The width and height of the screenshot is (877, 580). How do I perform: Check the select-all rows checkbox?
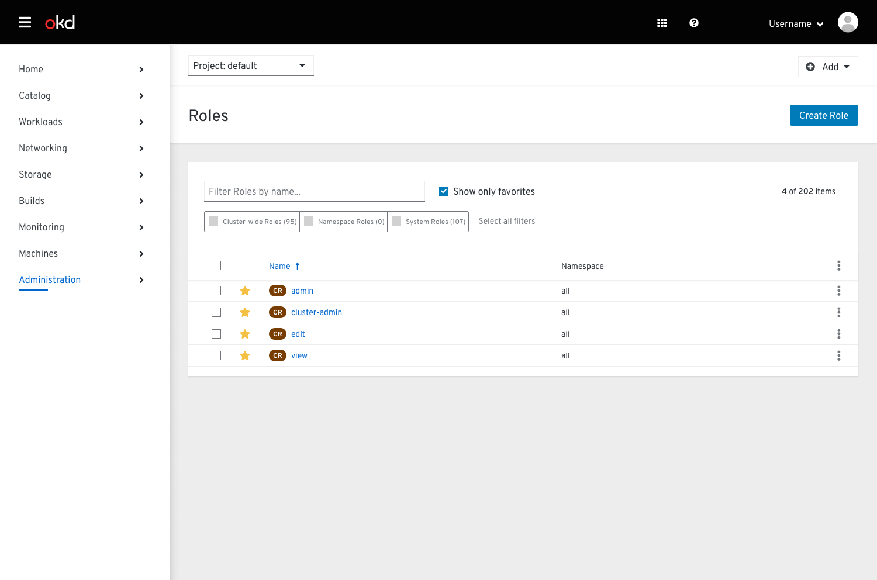pyautogui.click(x=216, y=265)
